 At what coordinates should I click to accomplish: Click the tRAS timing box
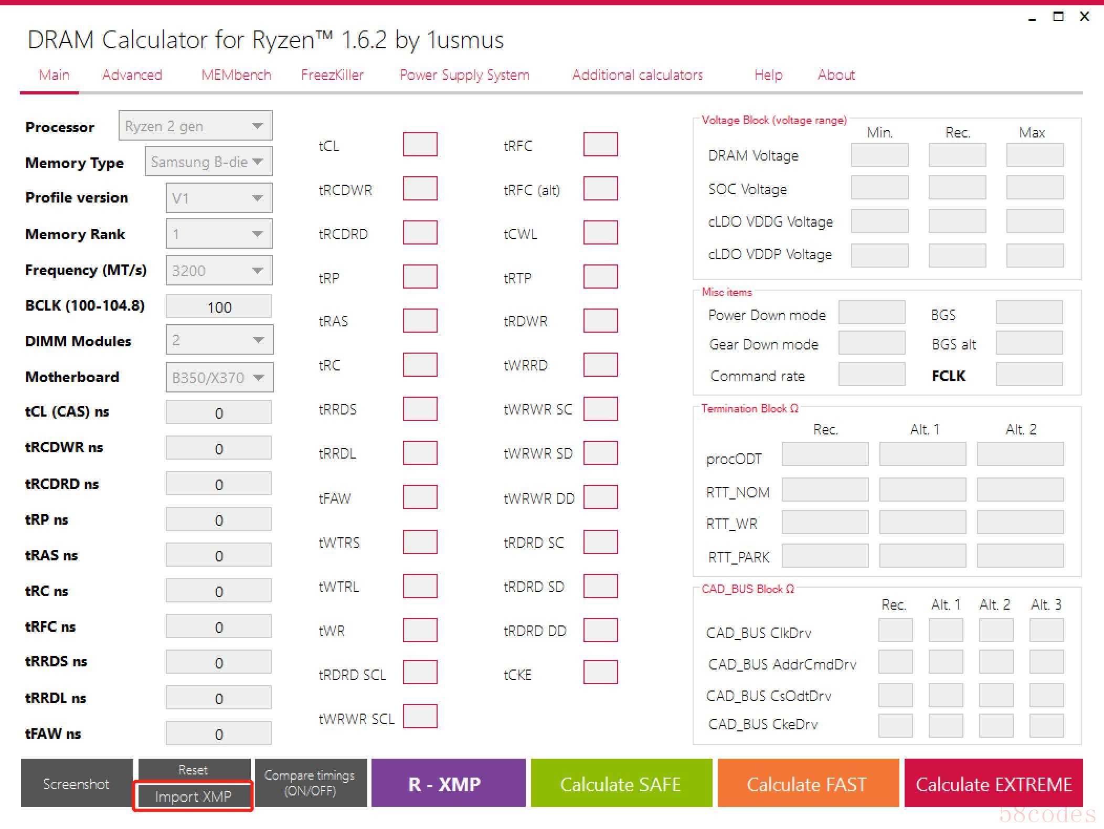(x=420, y=321)
